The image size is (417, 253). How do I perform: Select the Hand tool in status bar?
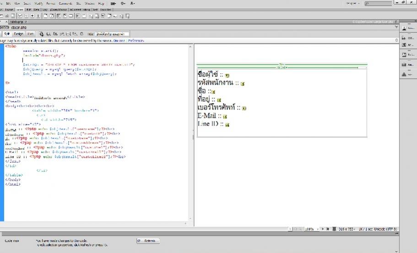coord(295,229)
